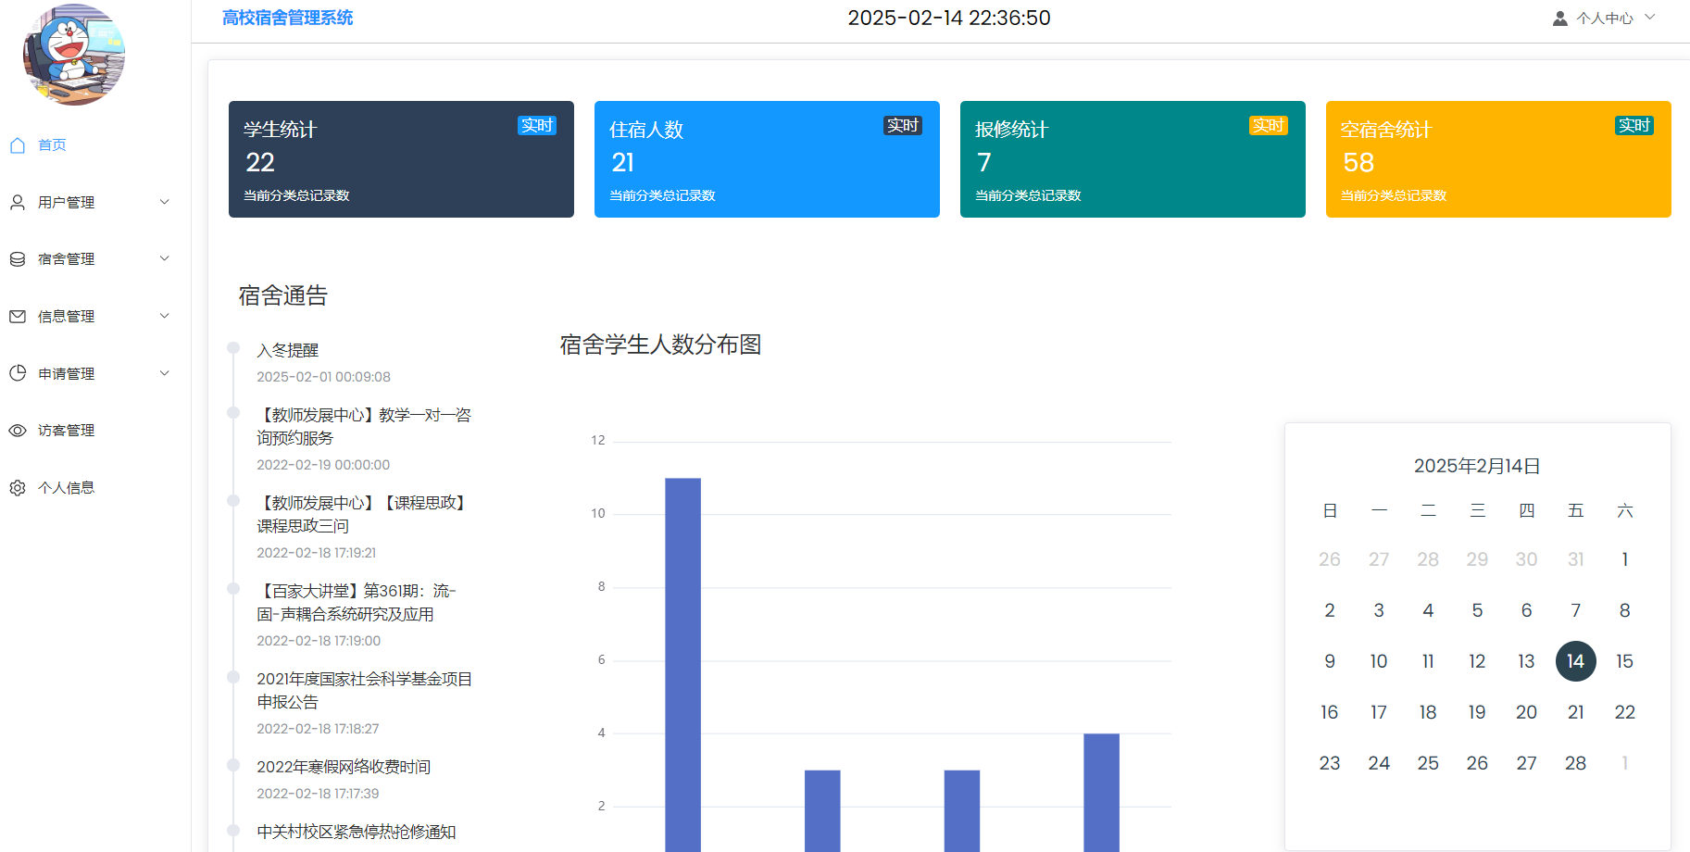Open the 百家大讲堂 第361期 announcement

coord(357,602)
